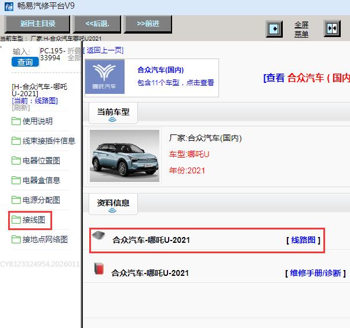Select the 接线图 tree item

pyautogui.click(x=34, y=220)
